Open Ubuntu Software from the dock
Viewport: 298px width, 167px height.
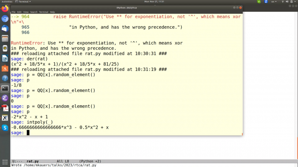5,68
